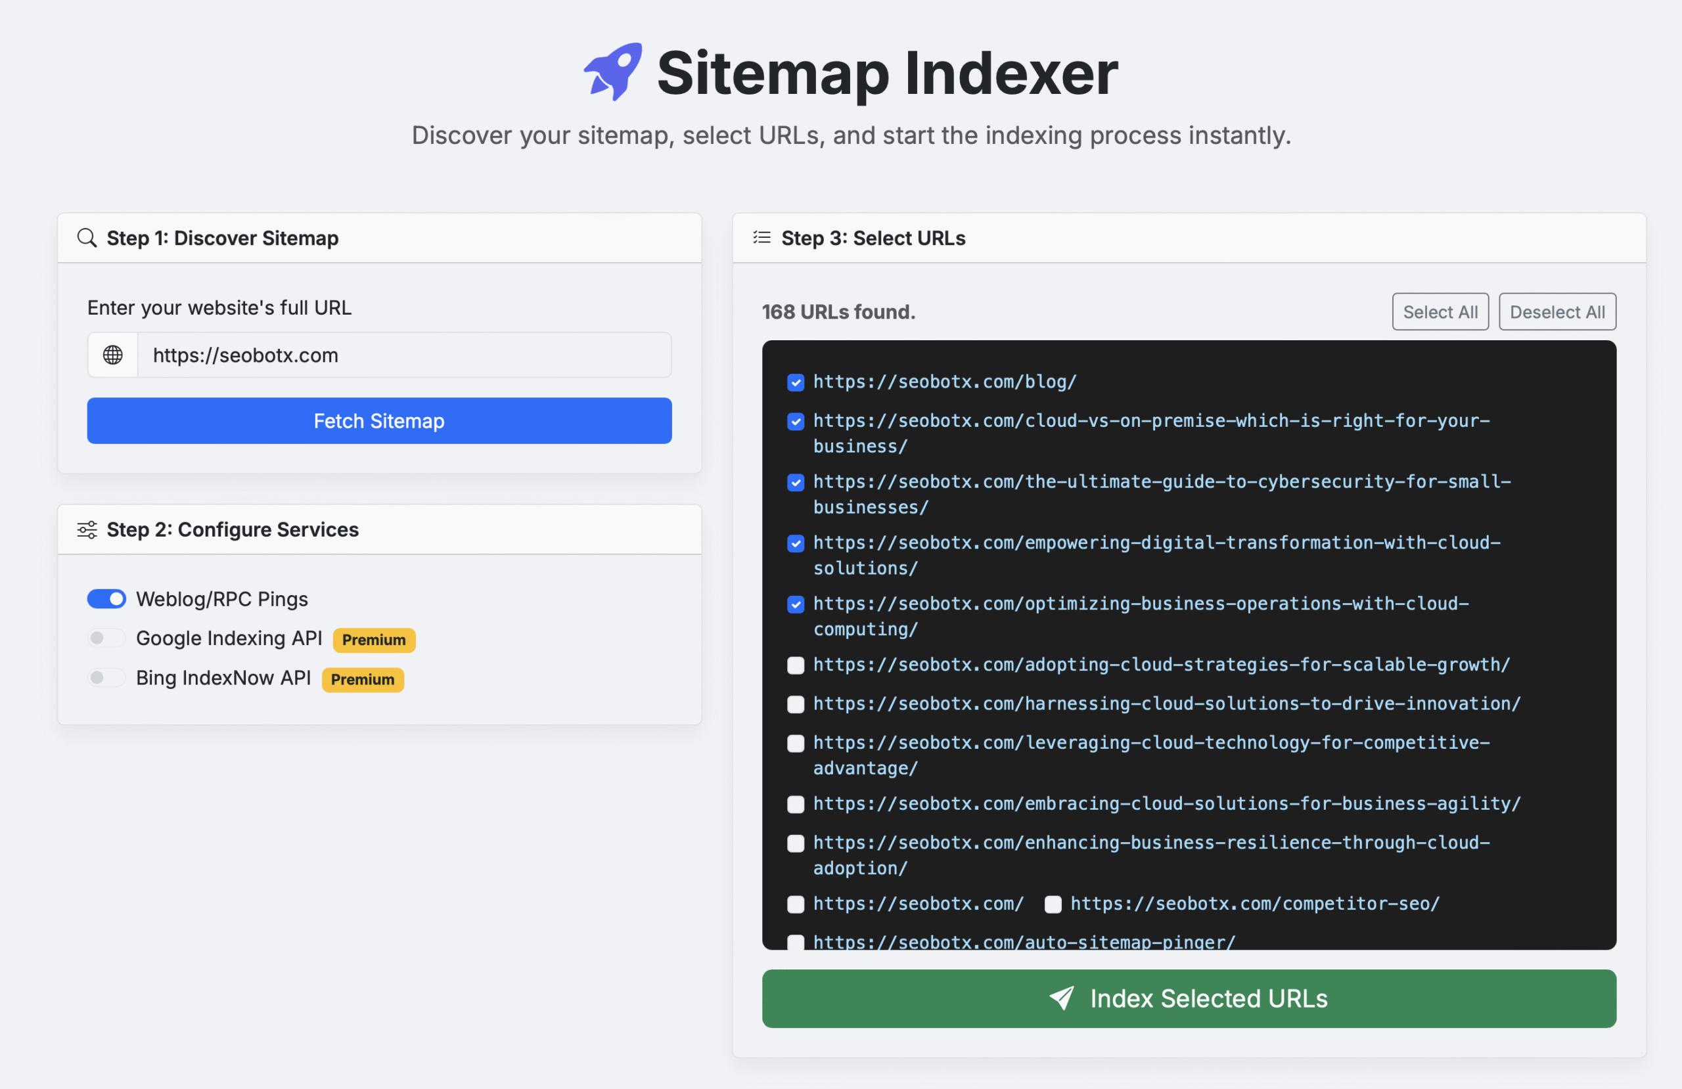Screen dimensions: 1682x1089
Task: Click the auto-sitemap-pinger URL text
Action: 1024,941
